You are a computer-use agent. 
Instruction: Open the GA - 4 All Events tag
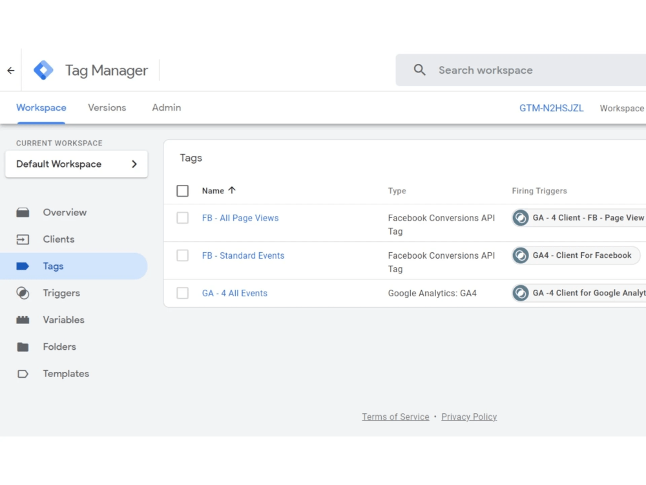coord(234,293)
